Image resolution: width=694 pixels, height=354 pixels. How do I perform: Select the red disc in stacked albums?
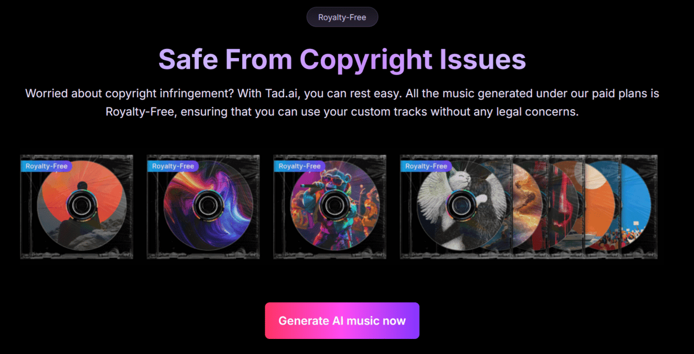563,207
